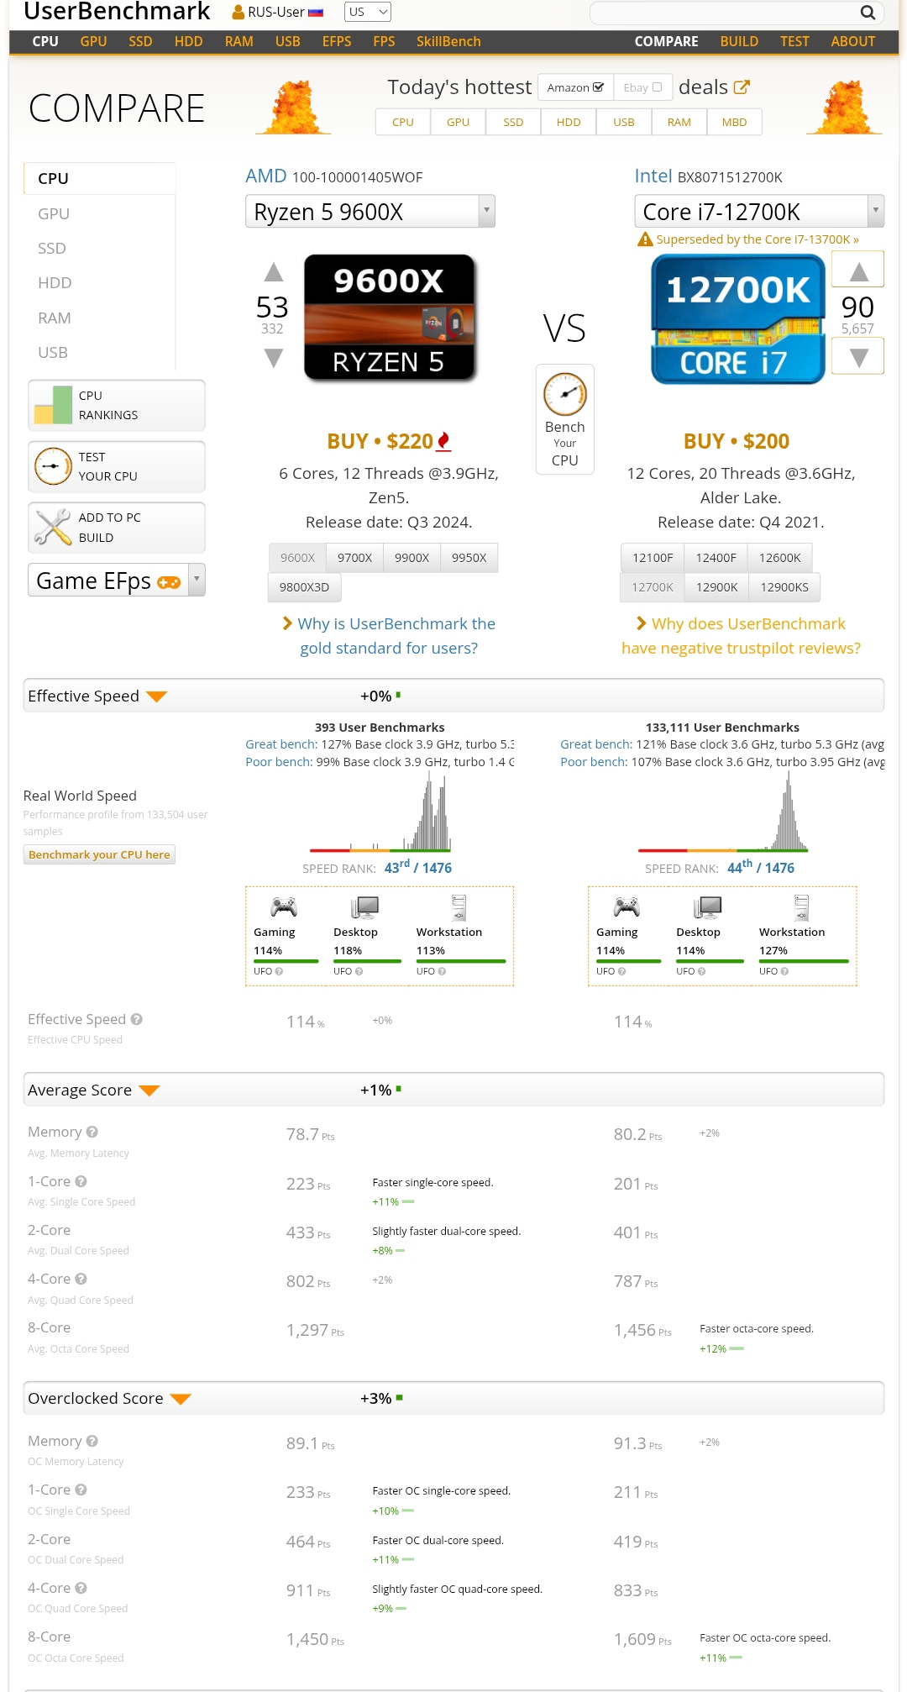The height and width of the screenshot is (1692, 907).
Task: Toggle the Ebay deals checkbox
Action: coord(657,87)
